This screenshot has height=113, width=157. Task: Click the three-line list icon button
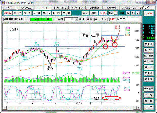pos(138,13)
